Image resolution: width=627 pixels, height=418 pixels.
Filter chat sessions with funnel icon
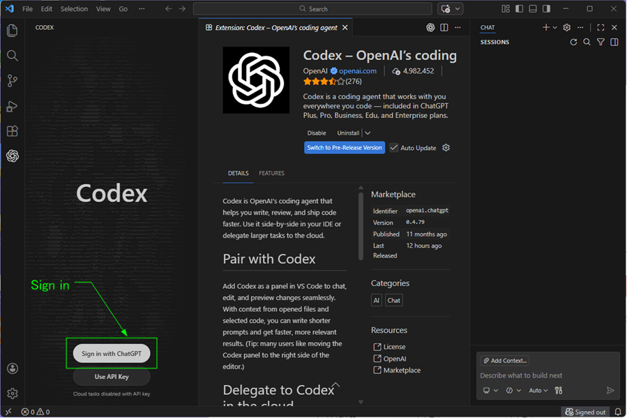click(x=600, y=43)
